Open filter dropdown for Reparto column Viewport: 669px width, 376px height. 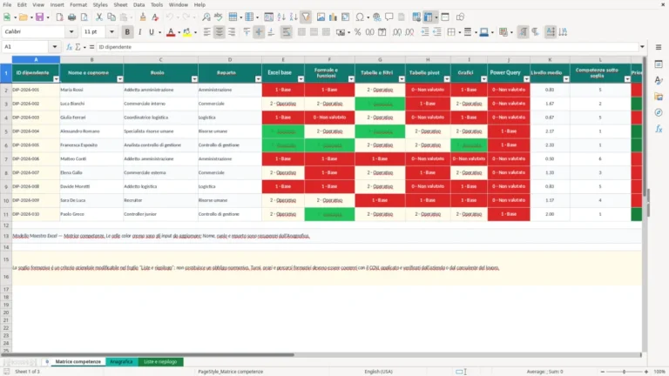pyautogui.click(x=258, y=79)
